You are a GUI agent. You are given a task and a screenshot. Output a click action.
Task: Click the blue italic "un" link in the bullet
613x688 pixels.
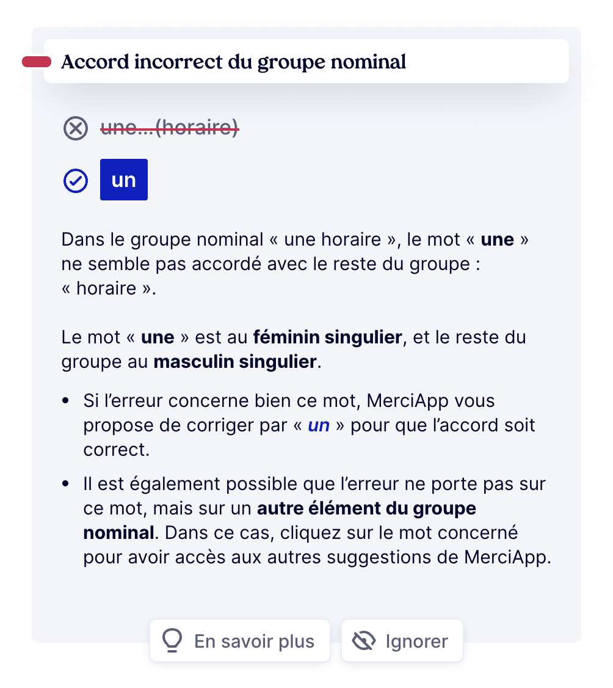pos(319,425)
